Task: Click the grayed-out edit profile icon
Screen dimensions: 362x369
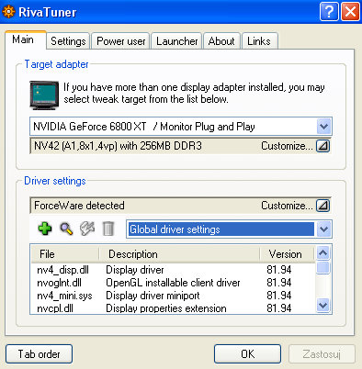Action: (x=87, y=229)
